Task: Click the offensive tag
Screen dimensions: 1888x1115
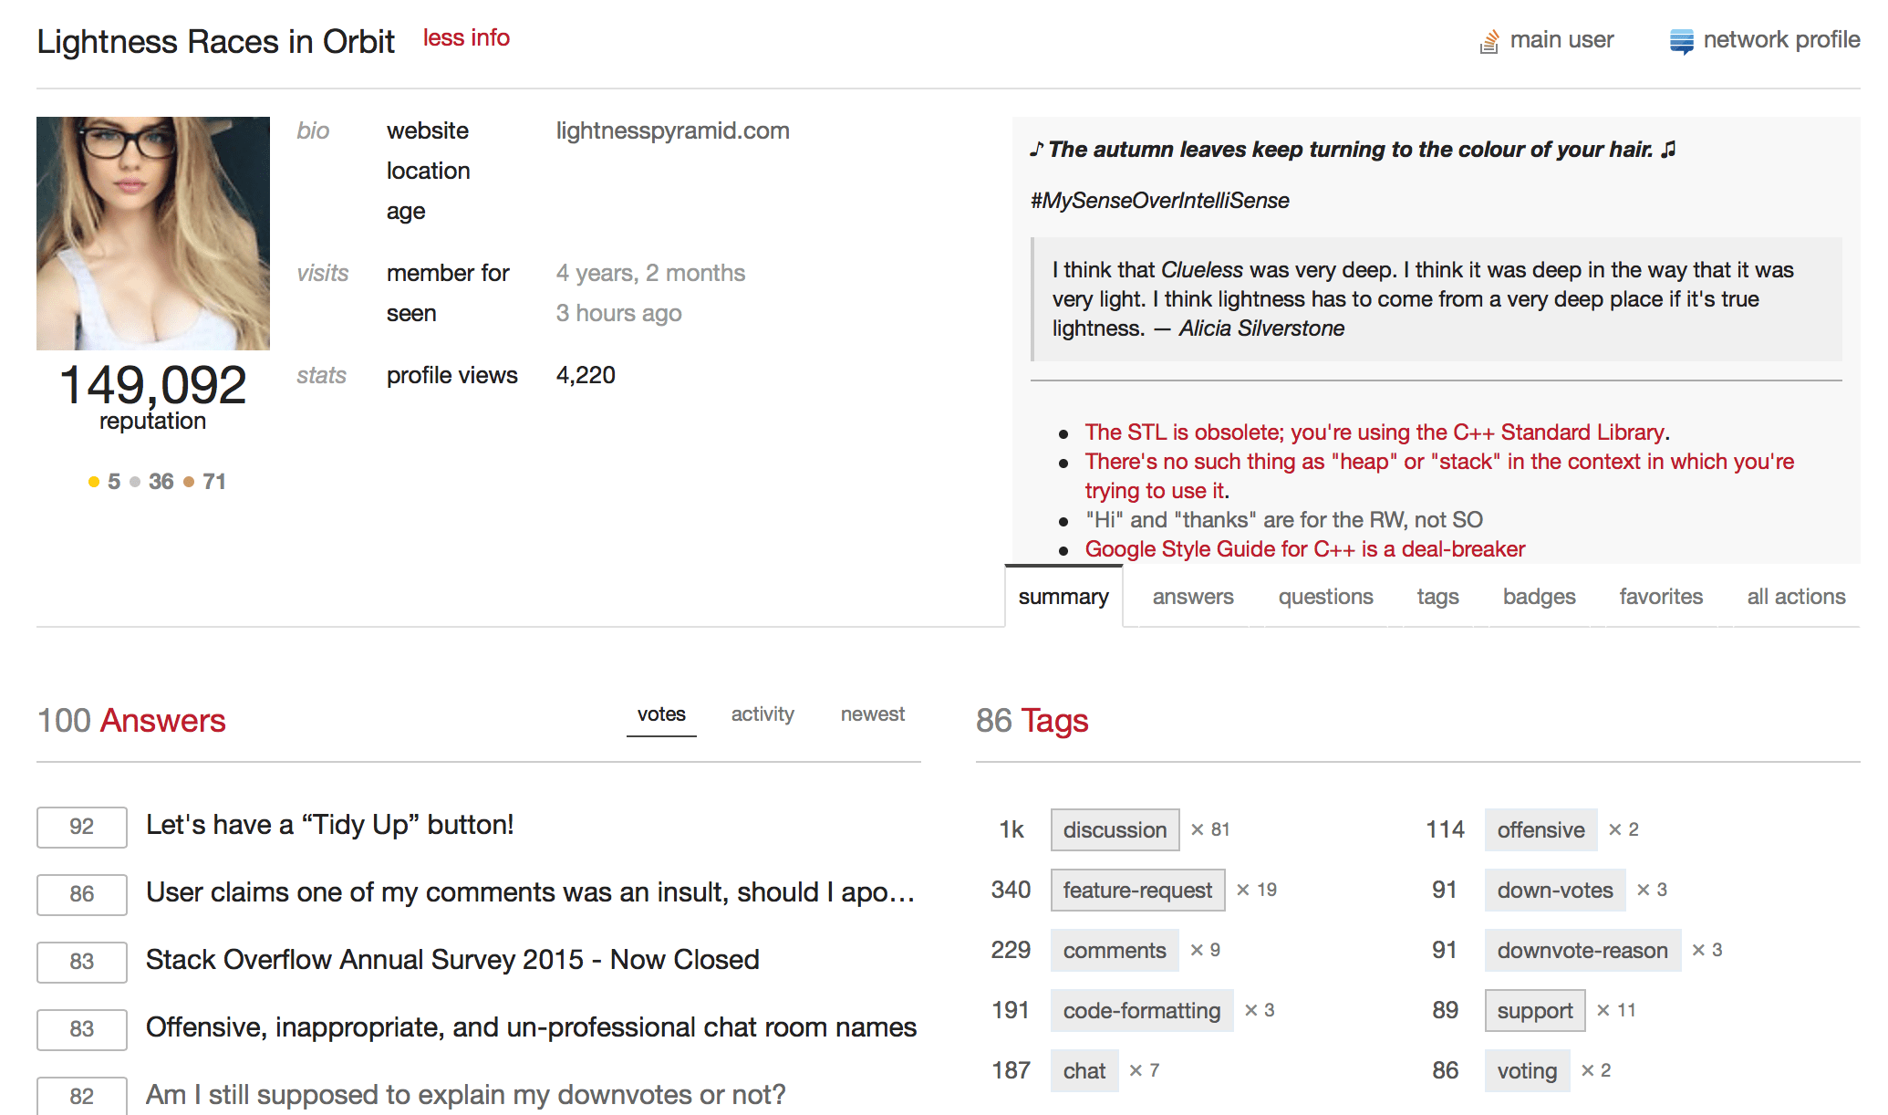Action: [x=1540, y=829]
